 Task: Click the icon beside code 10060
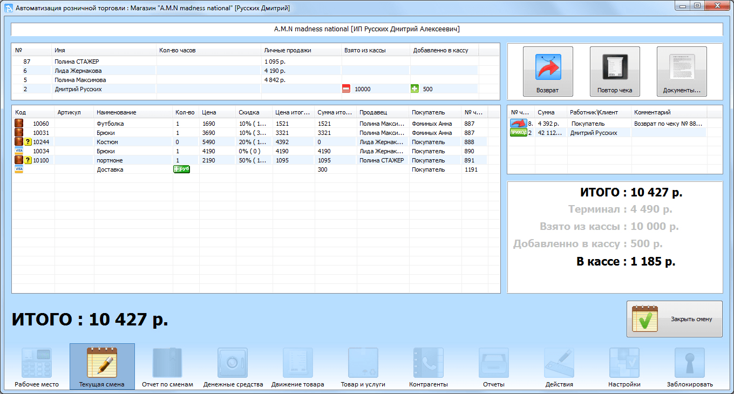pyautogui.click(x=19, y=124)
